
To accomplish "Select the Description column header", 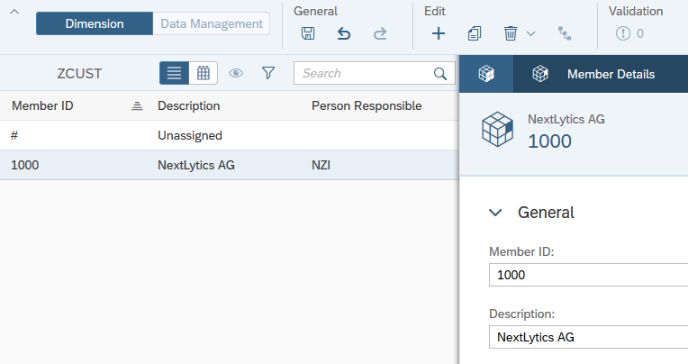I will point(189,105).
